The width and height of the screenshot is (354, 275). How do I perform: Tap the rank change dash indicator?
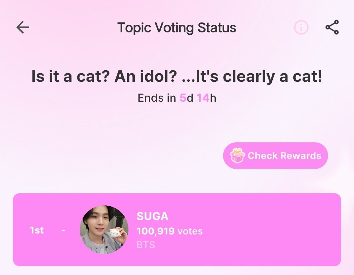[x=64, y=231]
